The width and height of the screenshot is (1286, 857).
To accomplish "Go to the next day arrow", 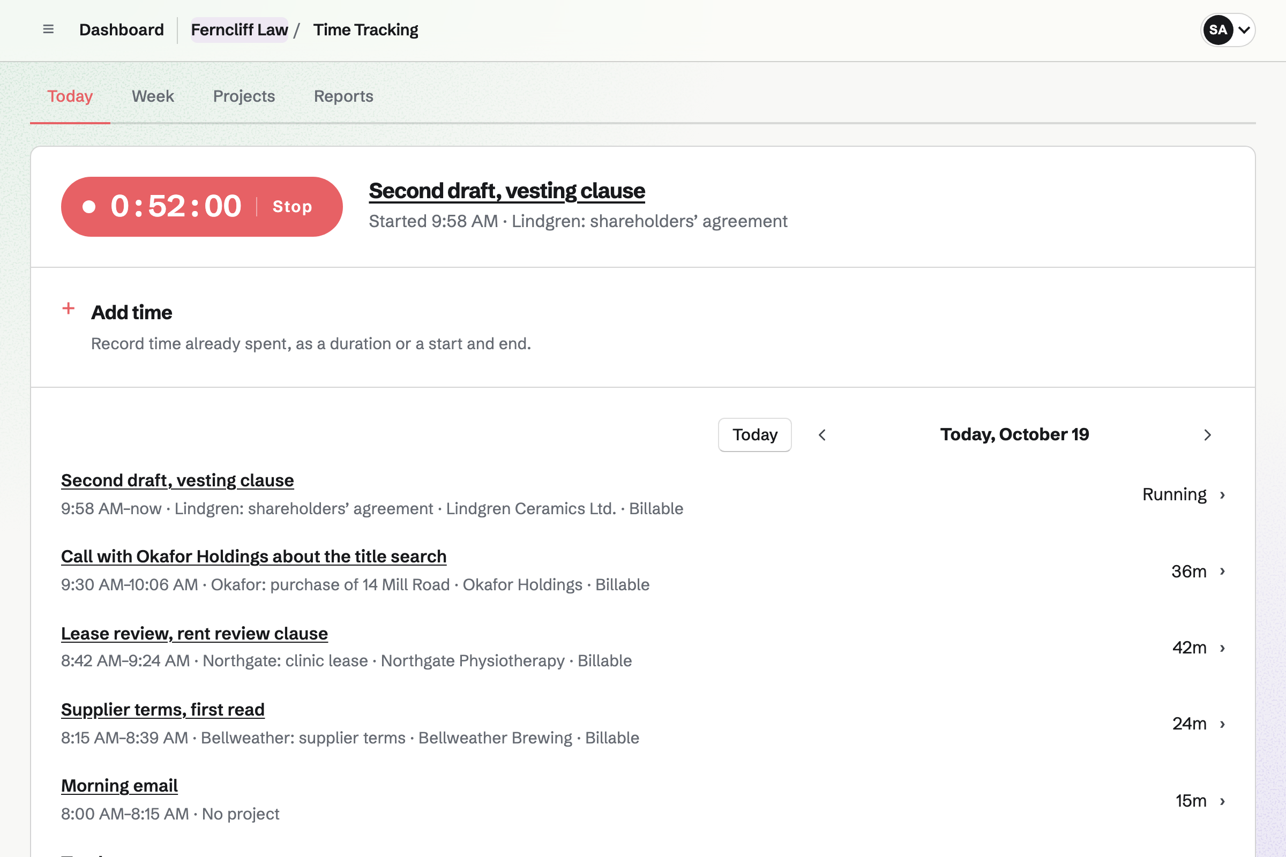I will coord(1207,434).
